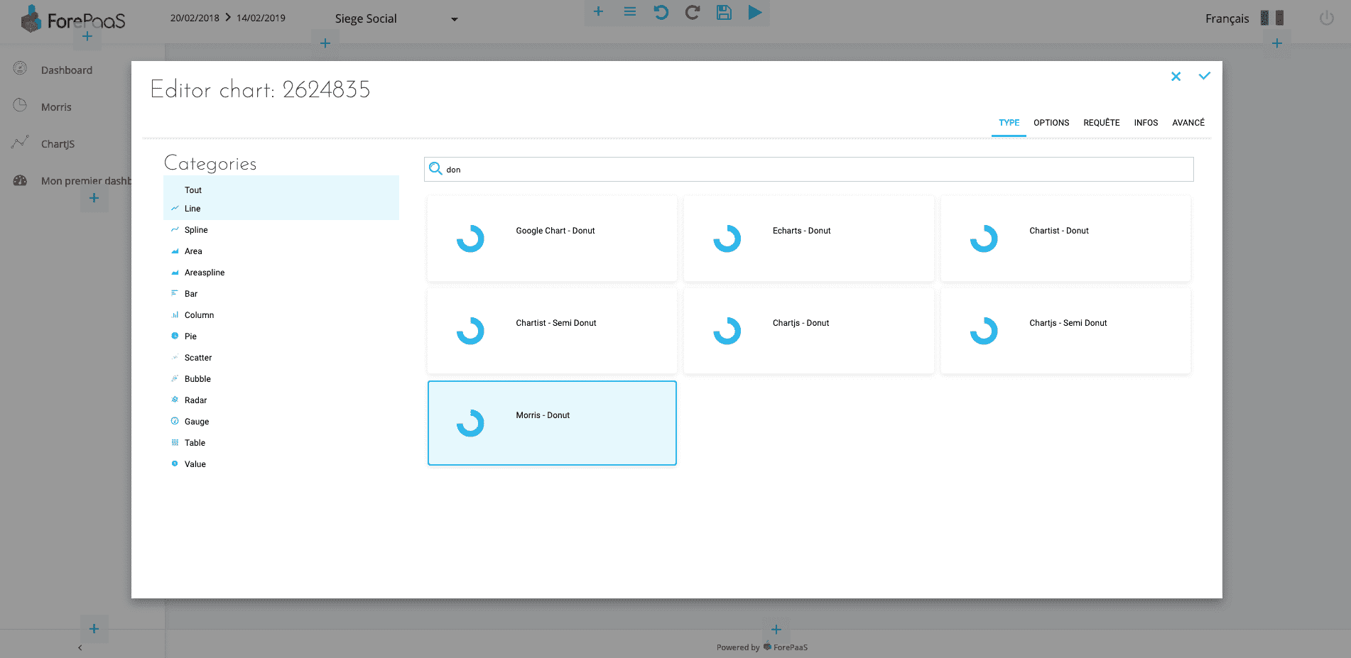Open the hamburger list menu in top toolbar
1351x658 pixels.
click(x=630, y=11)
